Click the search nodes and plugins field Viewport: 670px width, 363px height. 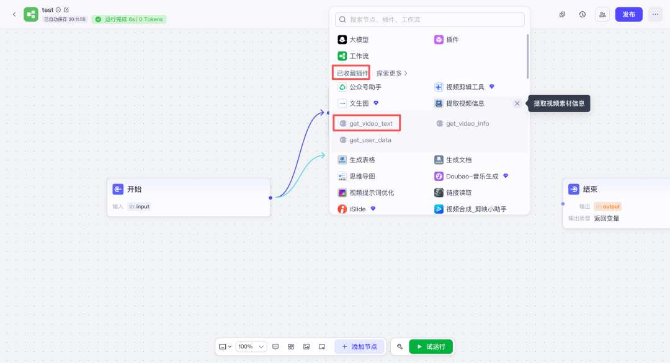pos(429,20)
